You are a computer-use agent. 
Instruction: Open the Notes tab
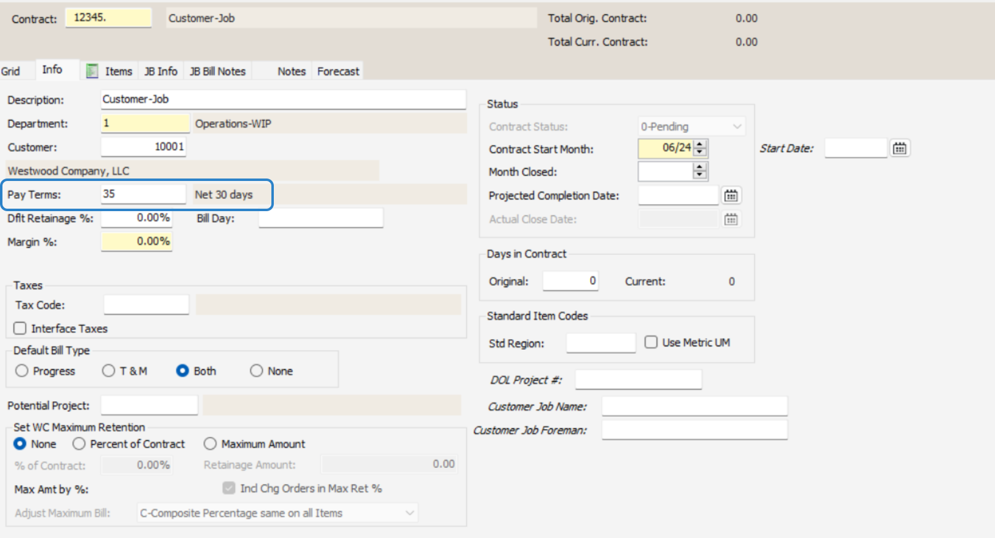pyautogui.click(x=292, y=71)
